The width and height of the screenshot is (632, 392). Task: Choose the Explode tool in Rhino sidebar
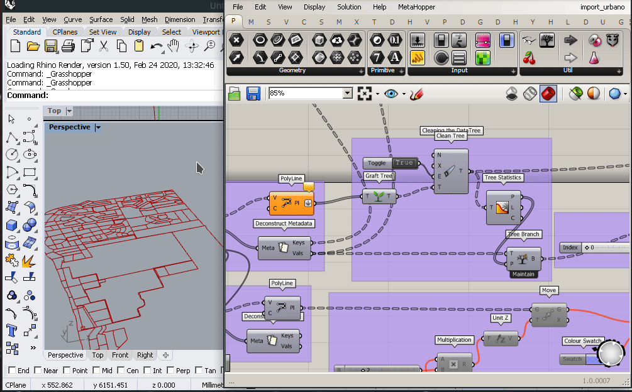point(28,261)
